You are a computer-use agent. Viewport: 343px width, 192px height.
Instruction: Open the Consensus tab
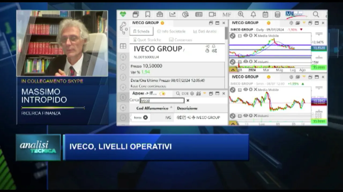pos(181,40)
